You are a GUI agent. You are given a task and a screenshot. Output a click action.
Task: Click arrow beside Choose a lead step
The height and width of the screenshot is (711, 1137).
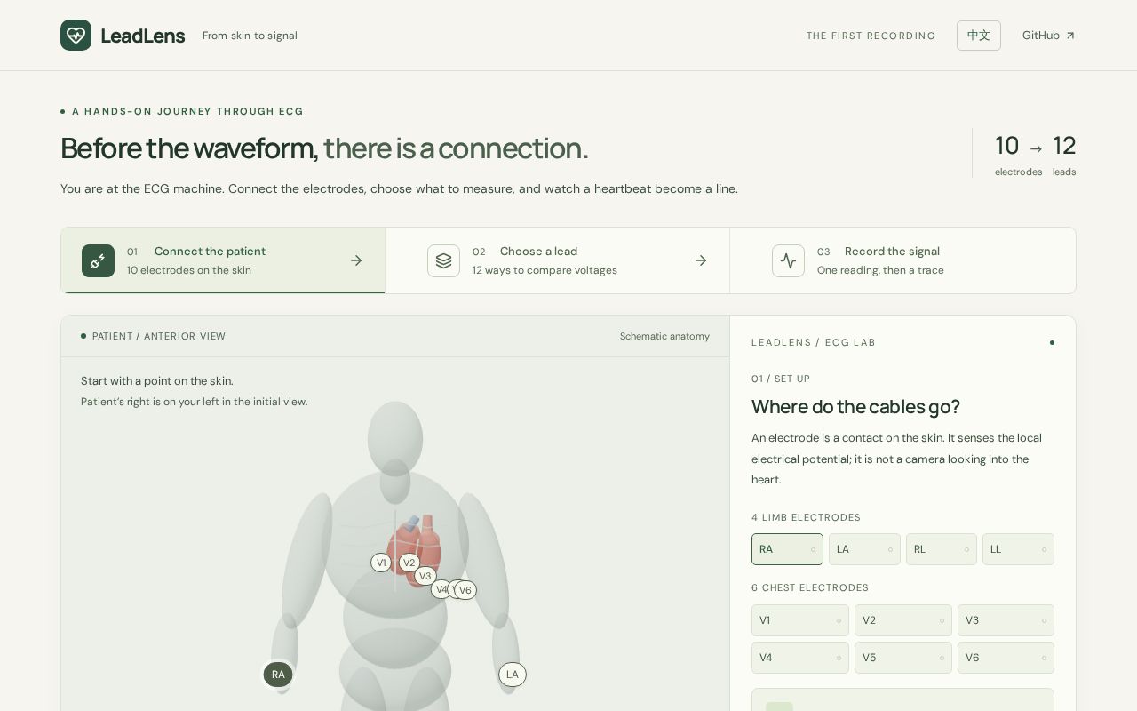click(701, 260)
